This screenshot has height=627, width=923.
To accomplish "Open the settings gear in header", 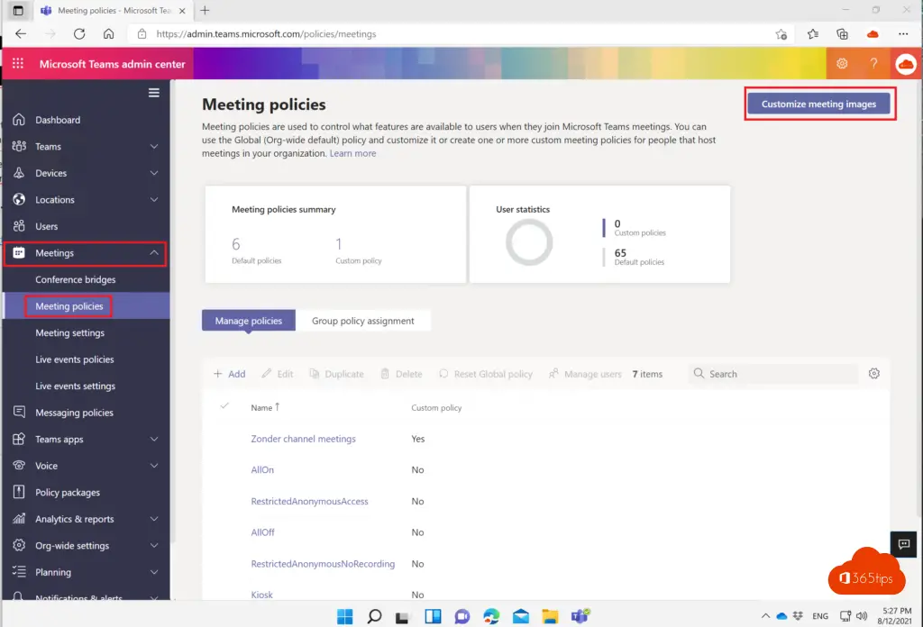I will coord(842,64).
